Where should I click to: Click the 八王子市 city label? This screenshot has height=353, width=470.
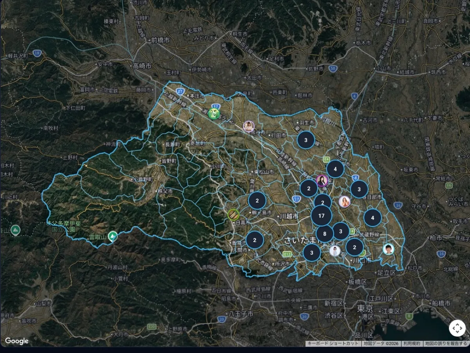(241, 314)
